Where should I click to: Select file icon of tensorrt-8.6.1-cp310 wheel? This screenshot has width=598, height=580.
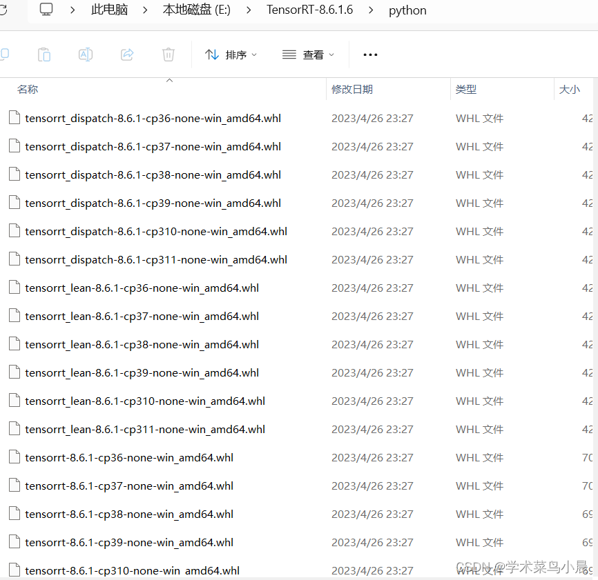(15, 570)
